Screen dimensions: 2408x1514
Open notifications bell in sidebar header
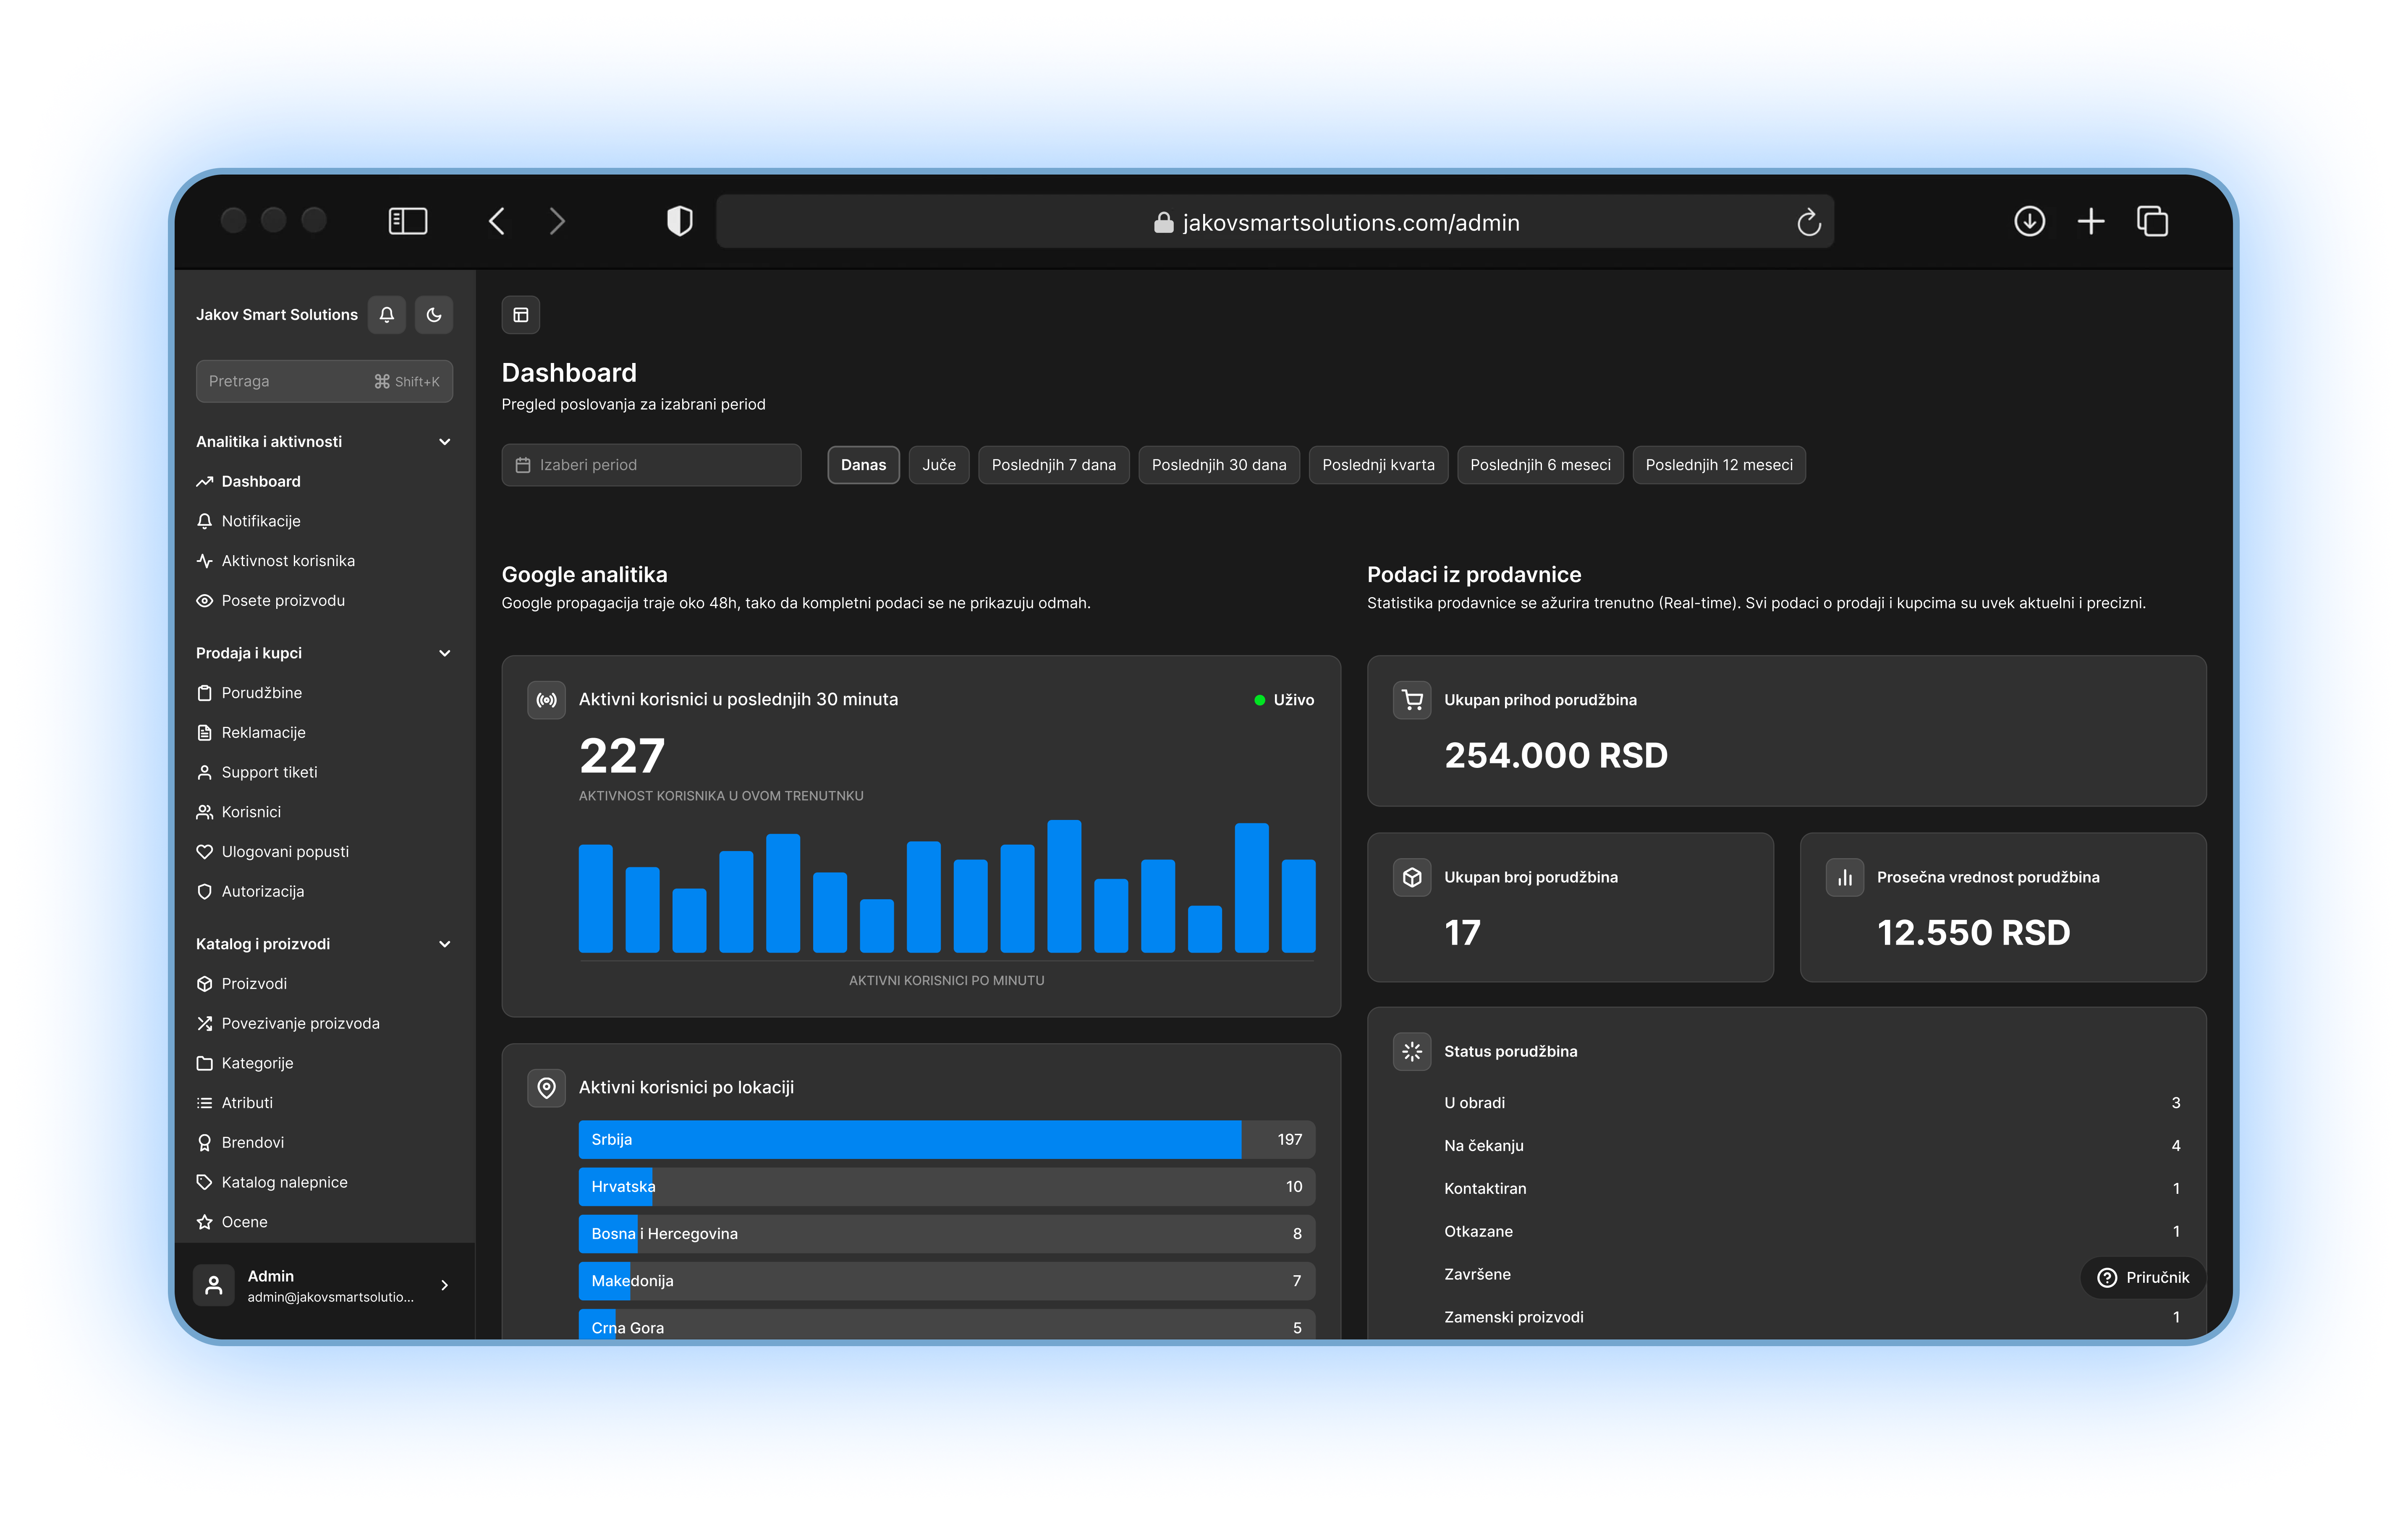[387, 315]
